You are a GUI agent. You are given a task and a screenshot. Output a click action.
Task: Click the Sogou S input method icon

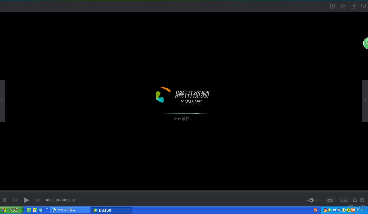[316, 210]
